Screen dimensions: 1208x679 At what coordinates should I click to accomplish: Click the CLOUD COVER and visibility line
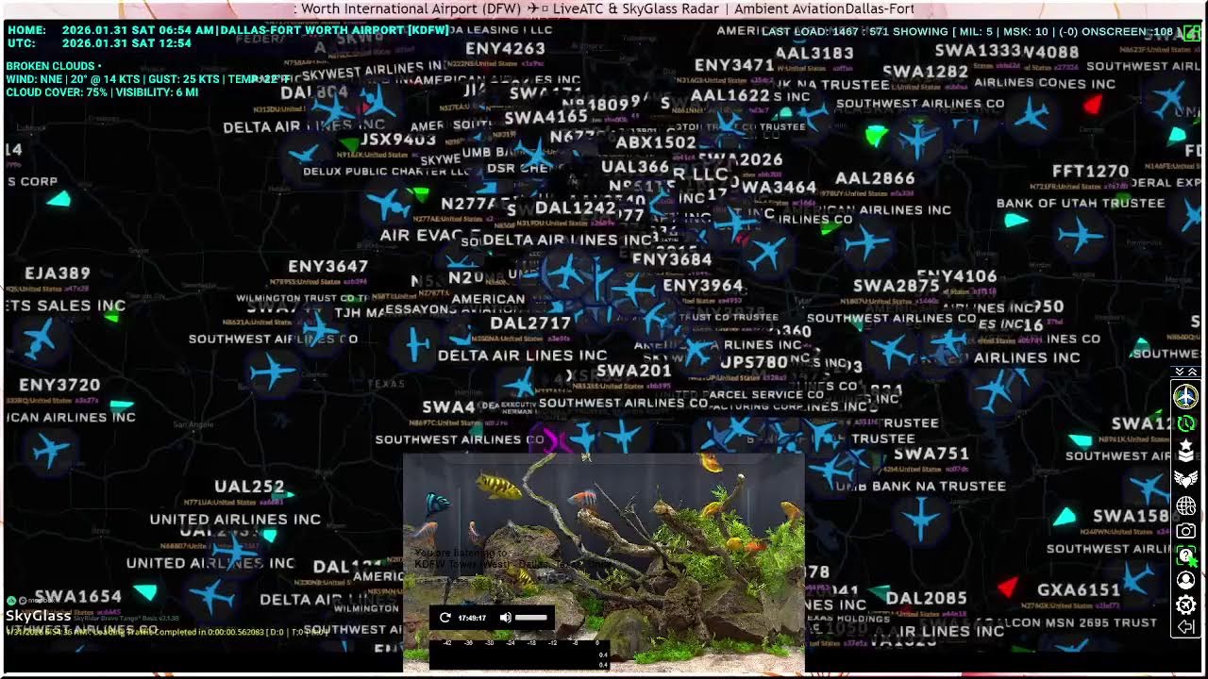[102, 92]
